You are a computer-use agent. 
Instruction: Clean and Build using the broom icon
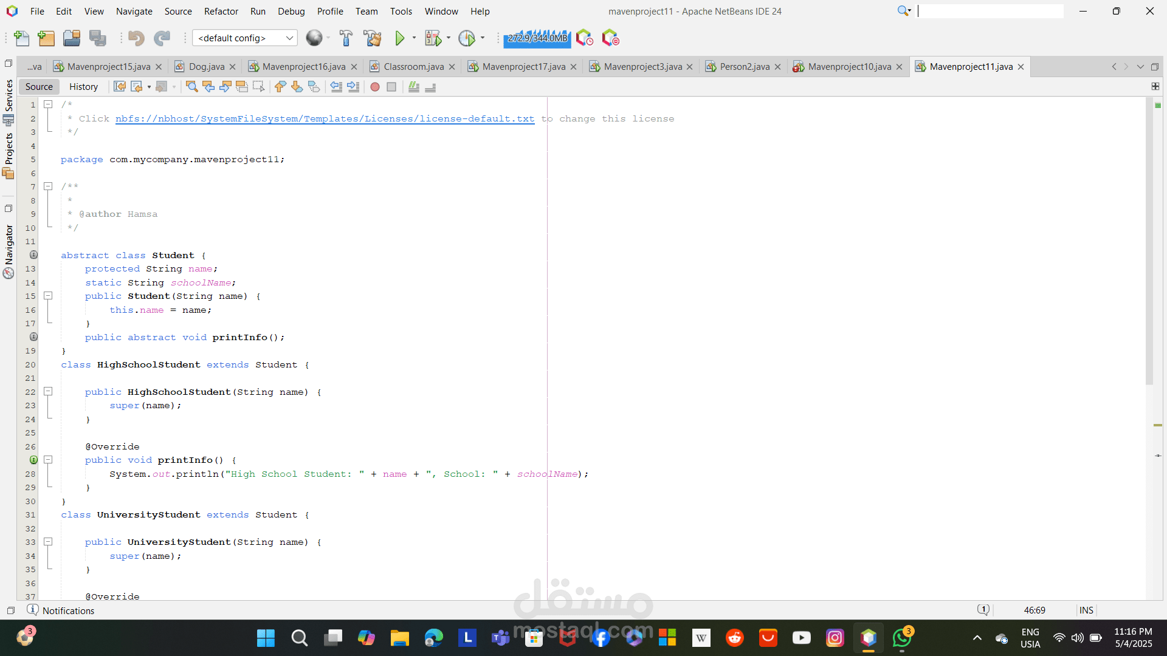373,38
